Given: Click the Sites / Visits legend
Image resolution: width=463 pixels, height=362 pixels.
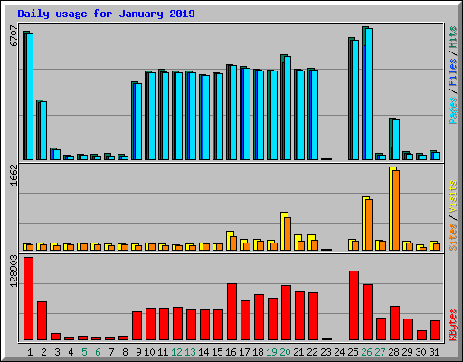Looking at the screenshot, I should tap(453, 215).
